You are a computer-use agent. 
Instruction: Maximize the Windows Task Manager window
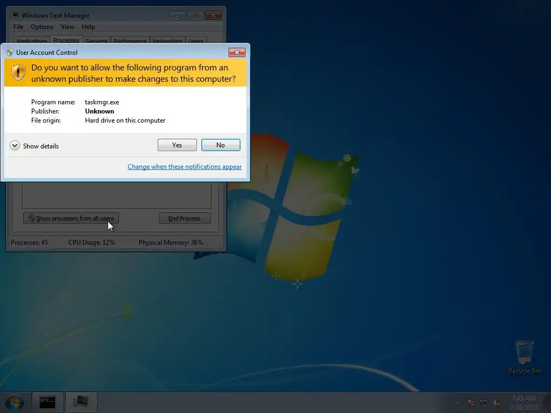195,16
